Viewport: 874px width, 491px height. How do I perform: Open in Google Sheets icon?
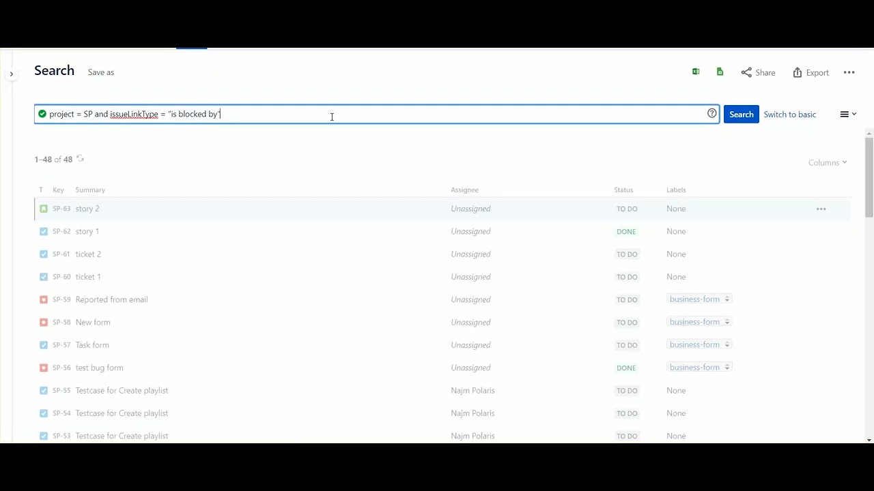click(720, 72)
